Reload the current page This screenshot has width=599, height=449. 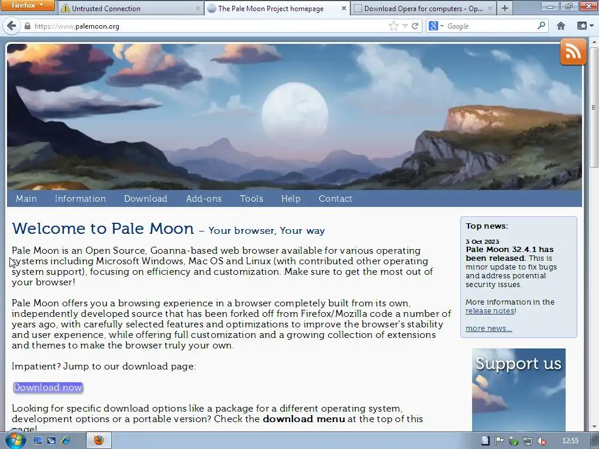[x=415, y=26]
